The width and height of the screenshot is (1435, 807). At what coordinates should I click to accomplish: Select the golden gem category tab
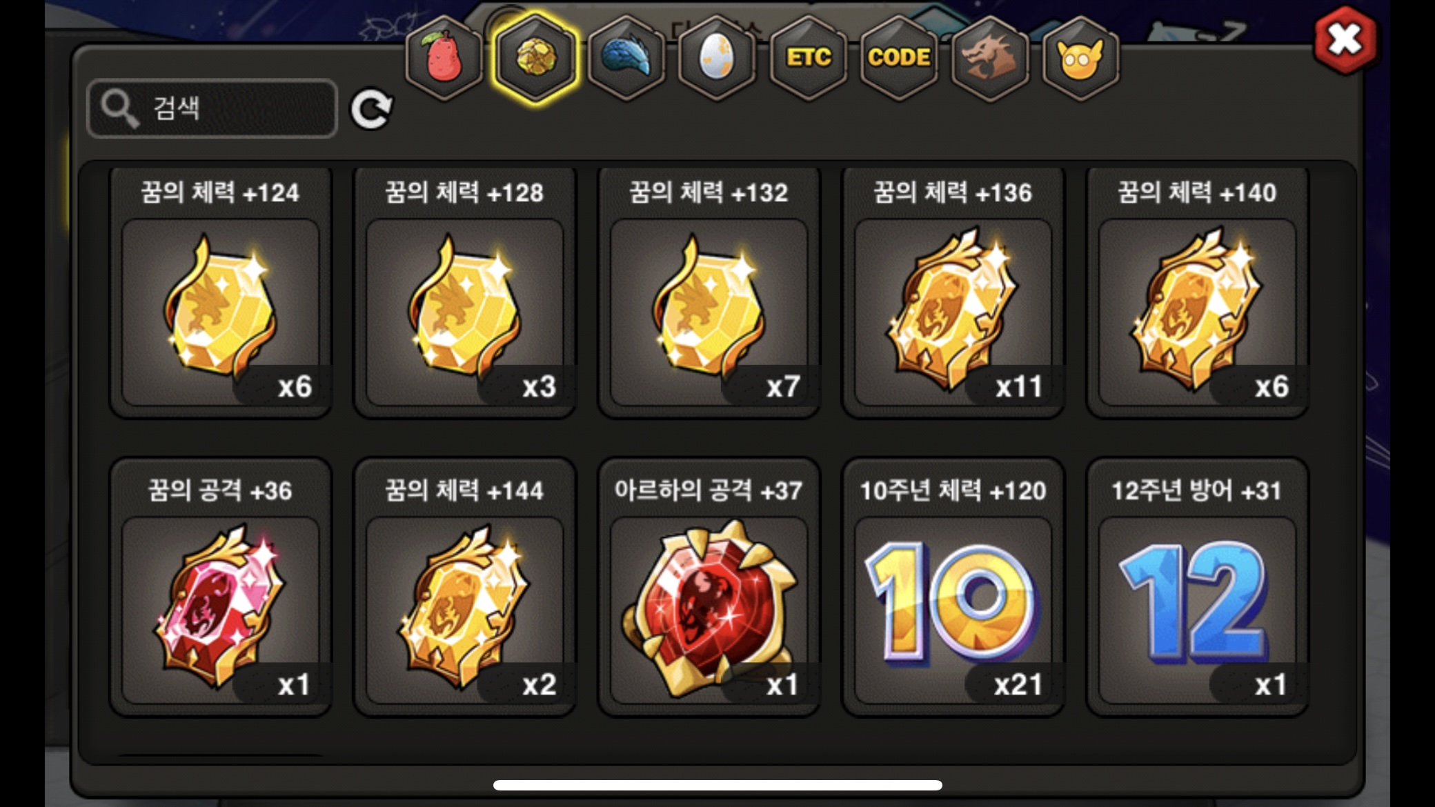[x=535, y=58]
